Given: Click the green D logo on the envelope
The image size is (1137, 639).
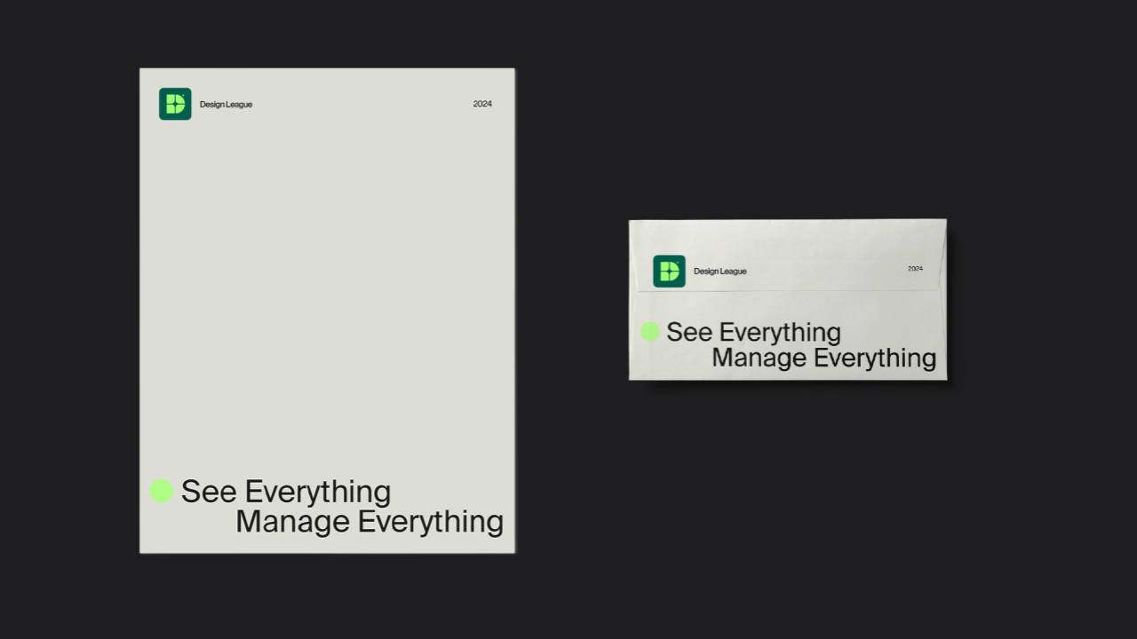Looking at the screenshot, I should click(669, 271).
